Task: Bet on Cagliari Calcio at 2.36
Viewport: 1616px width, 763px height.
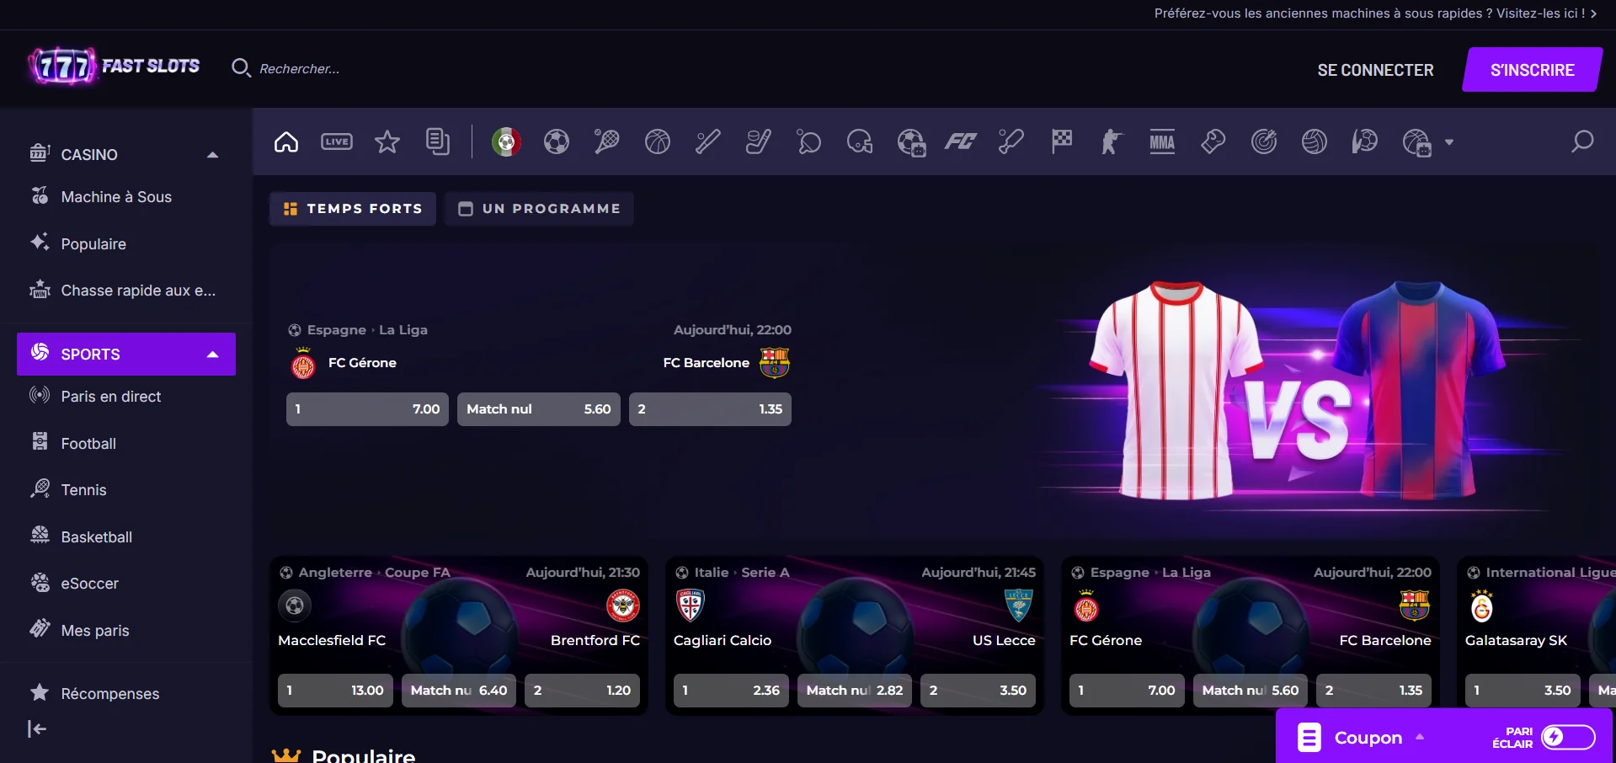Action: point(731,691)
